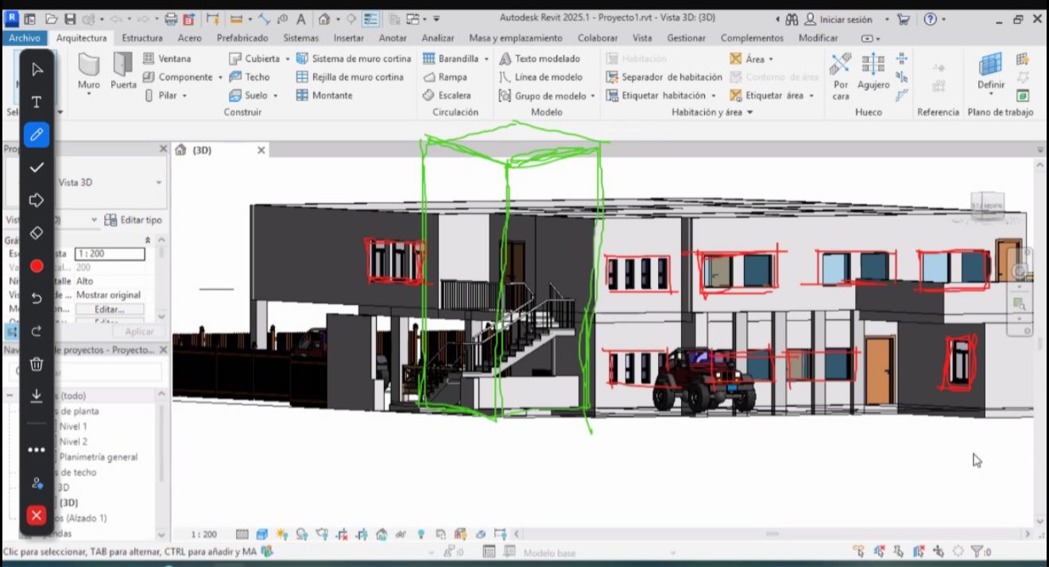Image resolution: width=1049 pixels, height=567 pixels.
Task: Toggle the sun path icon in view control bar
Action: [283, 534]
